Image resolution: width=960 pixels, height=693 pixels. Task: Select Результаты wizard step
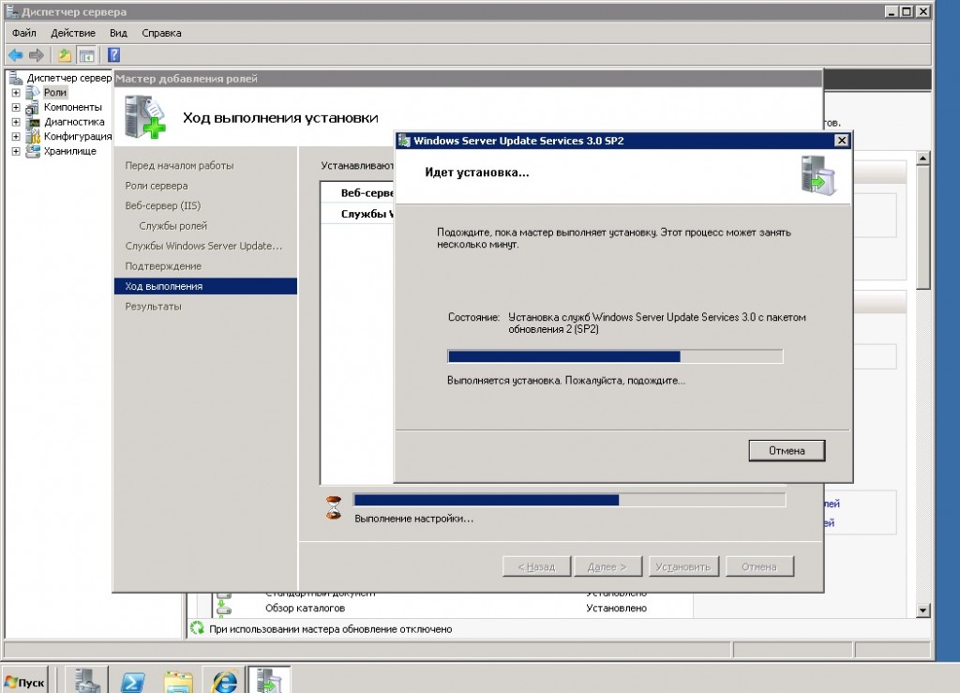coord(153,306)
